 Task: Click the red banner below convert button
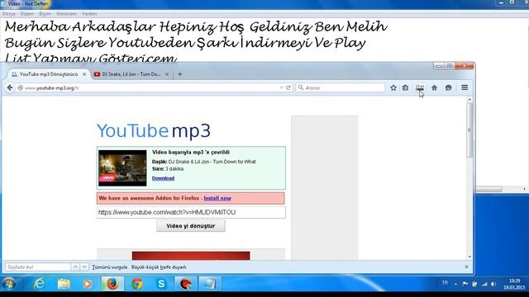(191, 256)
